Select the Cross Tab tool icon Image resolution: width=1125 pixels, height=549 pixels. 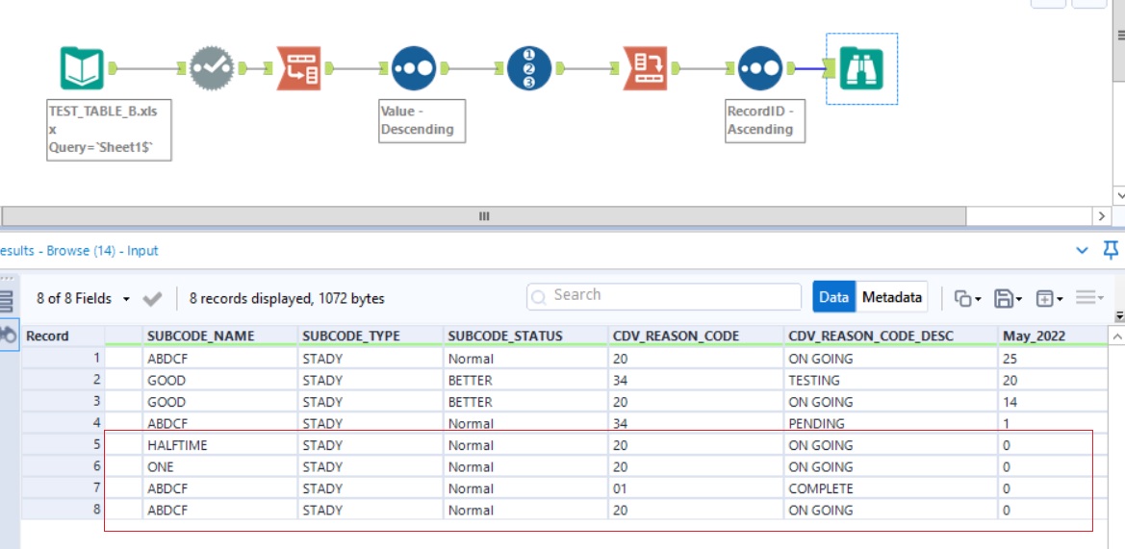[644, 68]
